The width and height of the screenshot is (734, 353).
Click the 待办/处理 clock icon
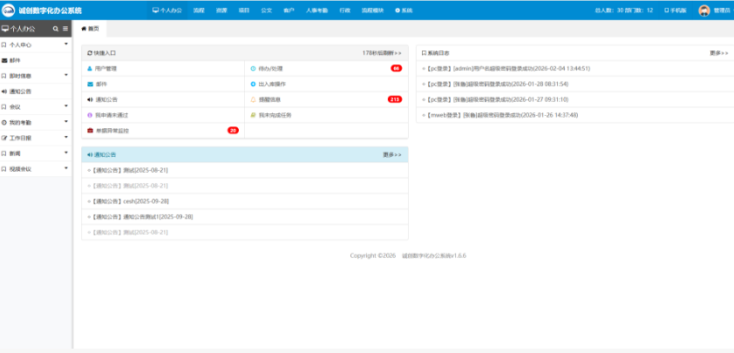click(x=253, y=68)
